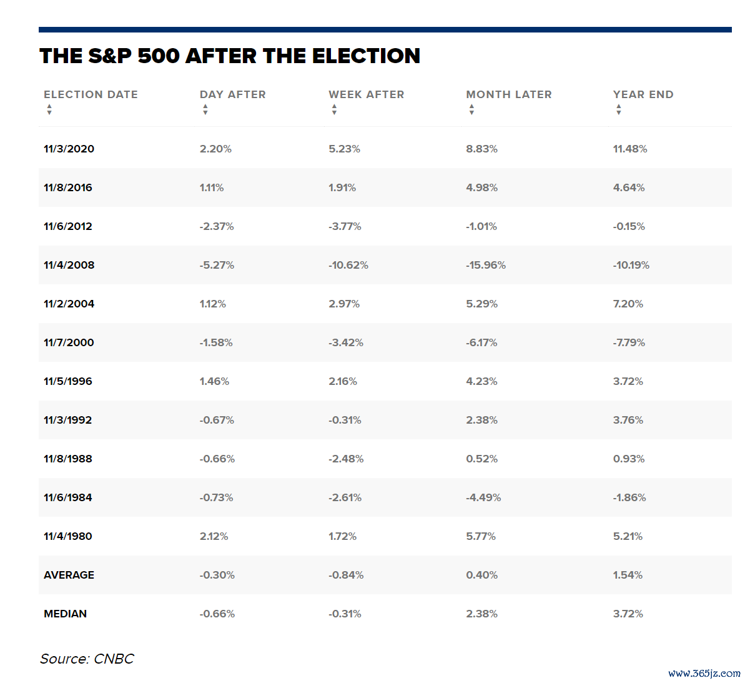Click the Year End sort arrows
The width and height of the screenshot is (745, 683).
click(619, 110)
